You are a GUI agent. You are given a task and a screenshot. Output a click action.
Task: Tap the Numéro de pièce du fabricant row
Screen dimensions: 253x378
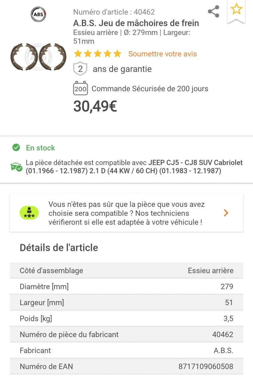pyautogui.click(x=126, y=334)
